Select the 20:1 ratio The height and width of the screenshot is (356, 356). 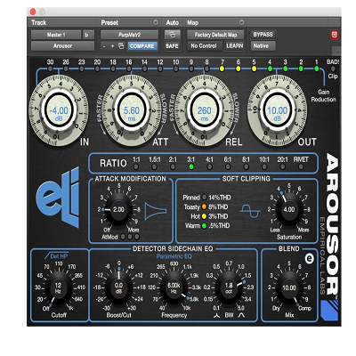(282, 167)
